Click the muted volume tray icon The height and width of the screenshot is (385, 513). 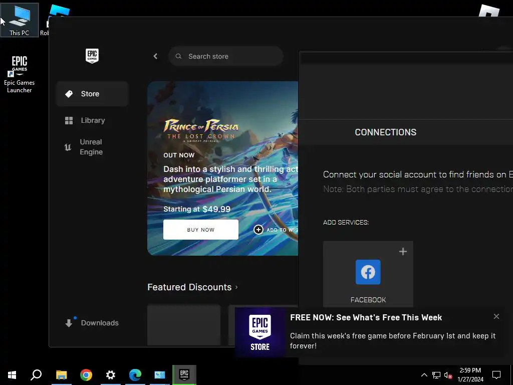point(448,375)
